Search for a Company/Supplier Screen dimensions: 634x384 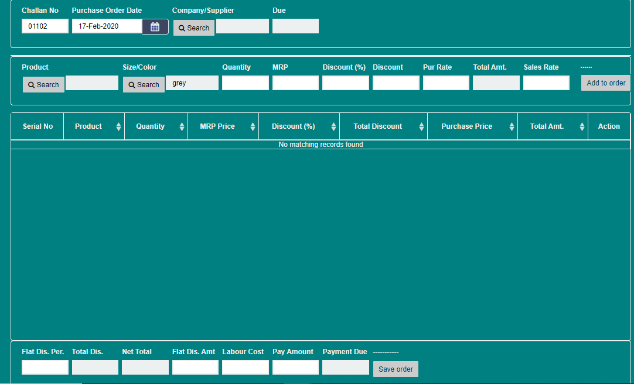[x=194, y=28]
